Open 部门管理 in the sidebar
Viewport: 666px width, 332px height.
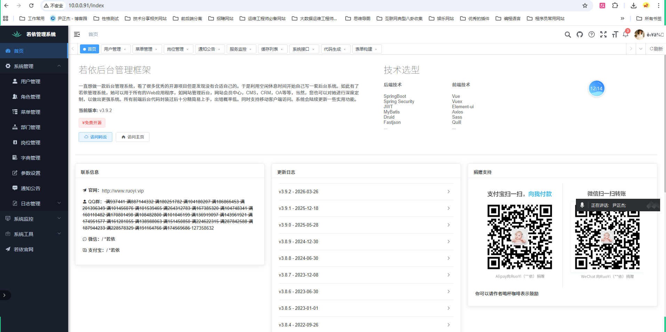coord(34,127)
